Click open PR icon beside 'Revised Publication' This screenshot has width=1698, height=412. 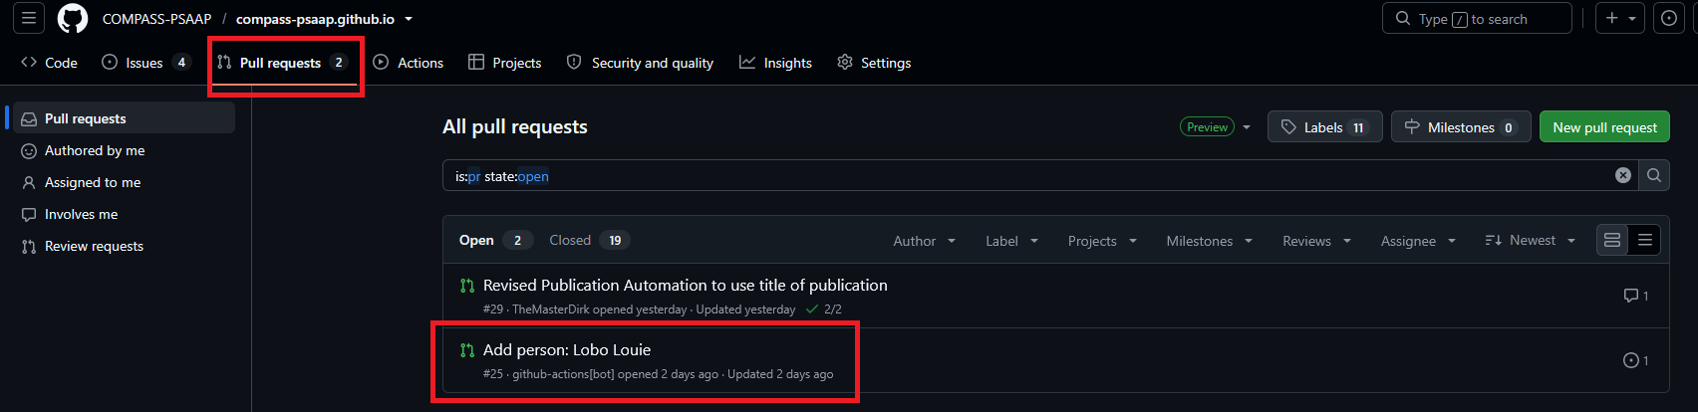tap(467, 286)
